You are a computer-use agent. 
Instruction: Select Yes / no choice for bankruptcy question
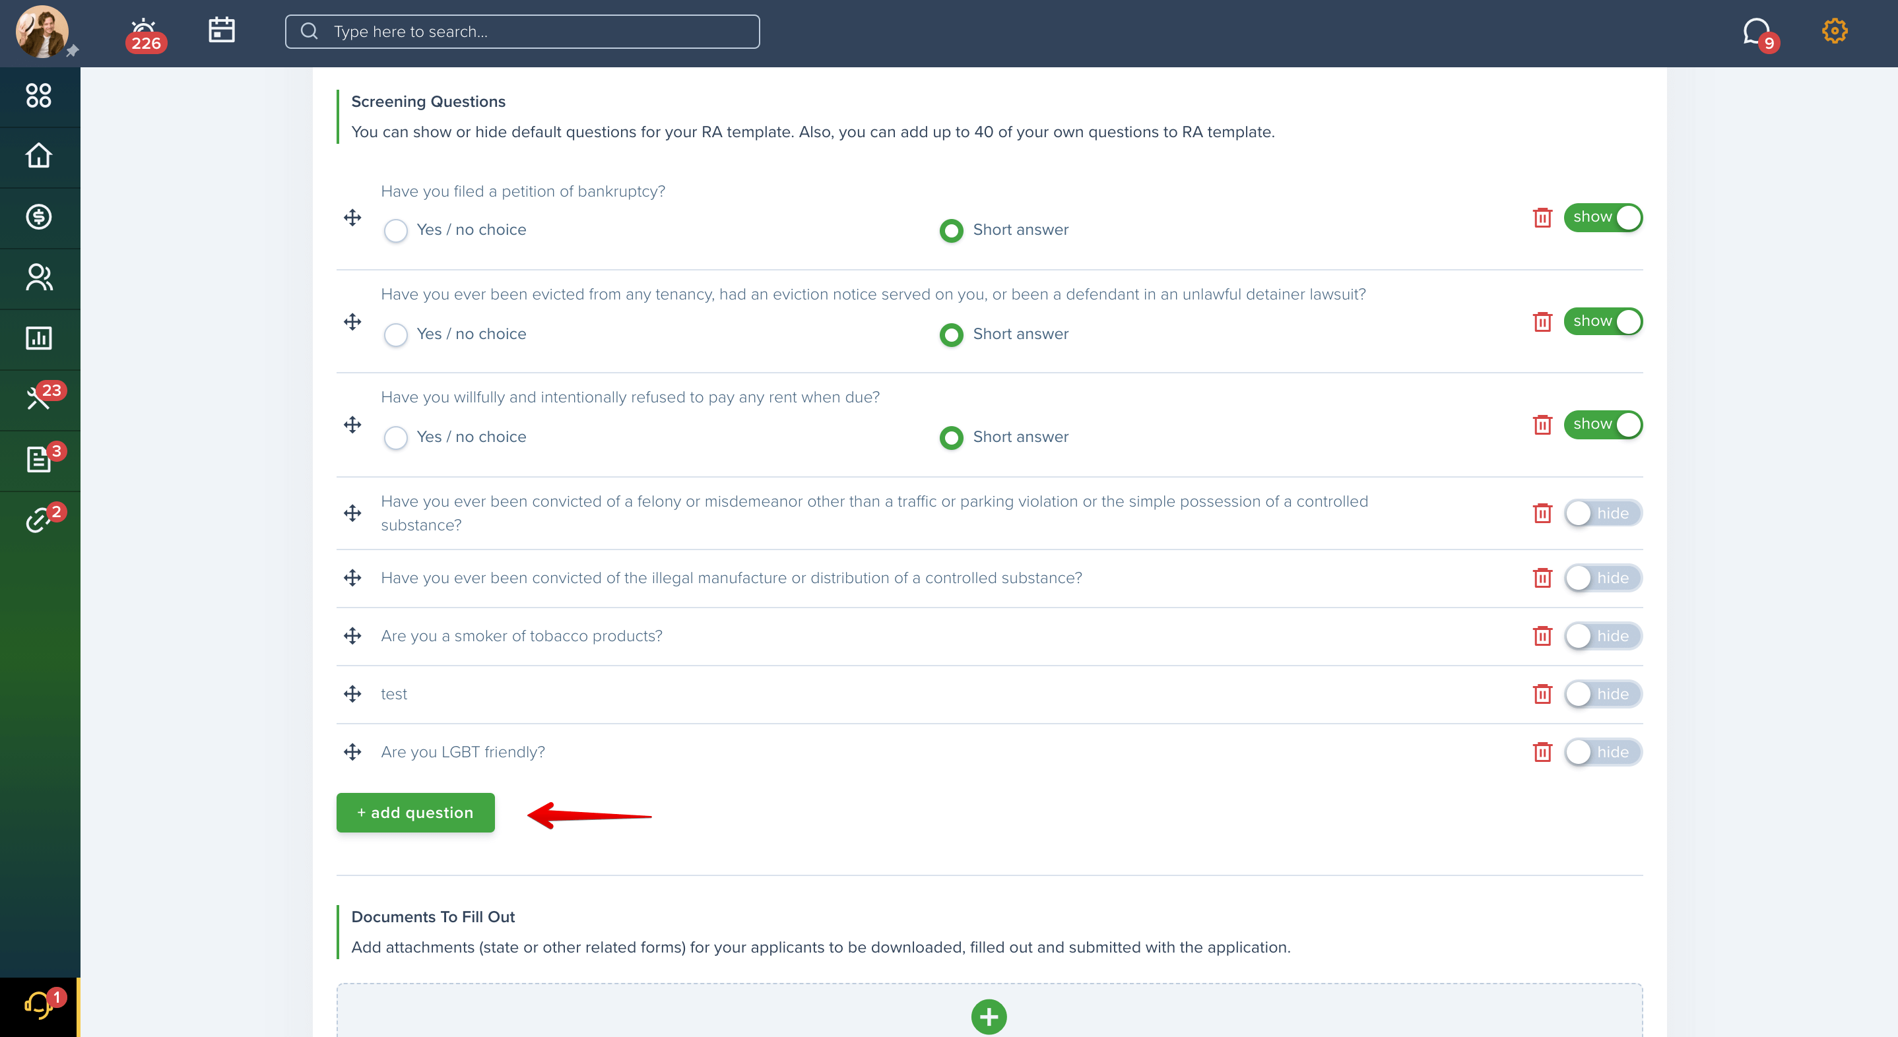coord(396,230)
